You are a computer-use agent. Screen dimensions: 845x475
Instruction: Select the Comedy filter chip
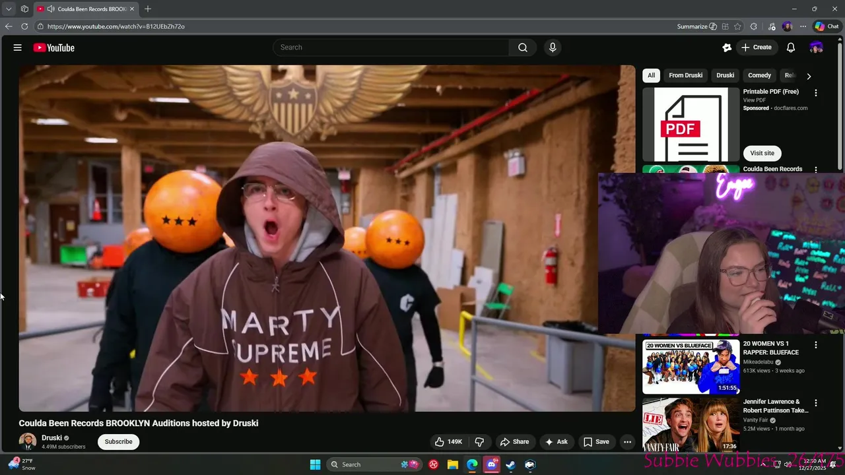pos(759,75)
